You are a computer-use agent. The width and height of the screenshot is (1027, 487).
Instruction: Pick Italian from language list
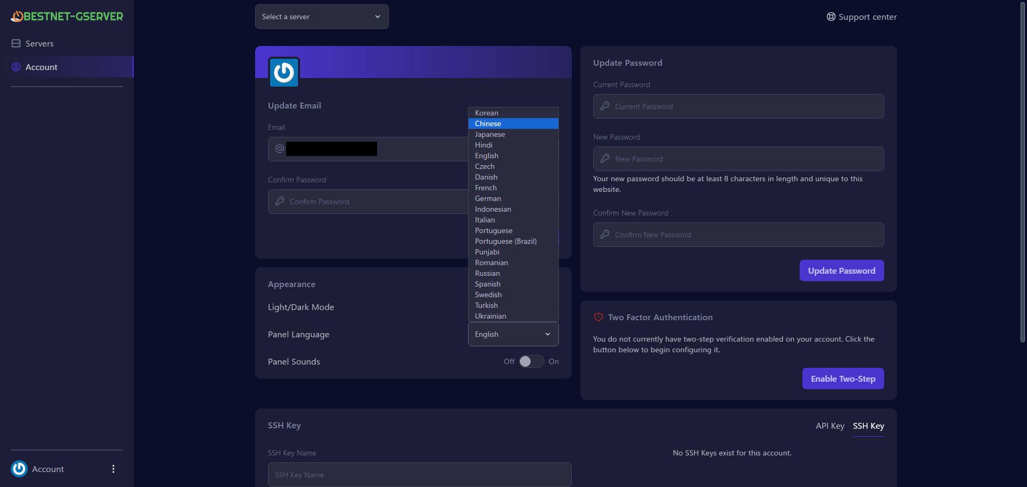point(513,220)
